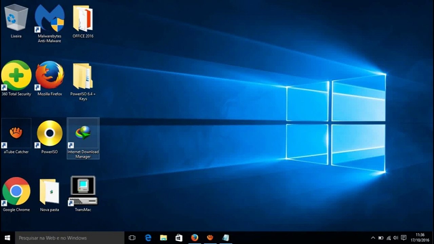The image size is (434, 244).
Task: Expand the hidden system tray icons
Action: (373, 238)
